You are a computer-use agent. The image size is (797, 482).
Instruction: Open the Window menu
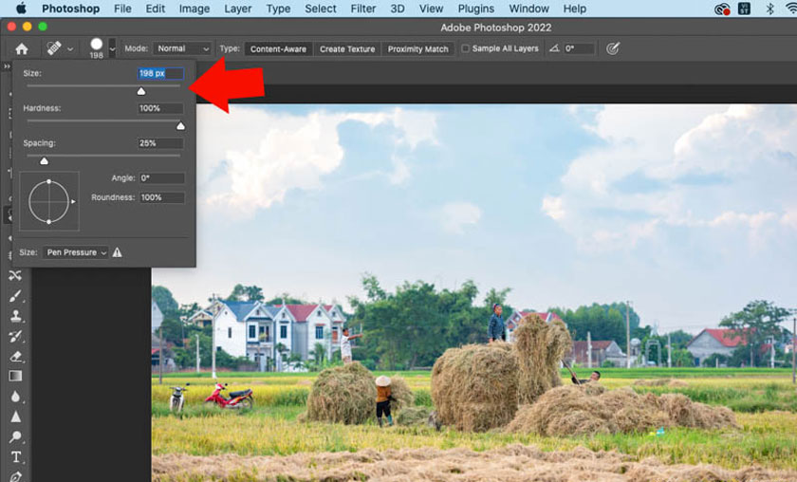click(x=528, y=9)
